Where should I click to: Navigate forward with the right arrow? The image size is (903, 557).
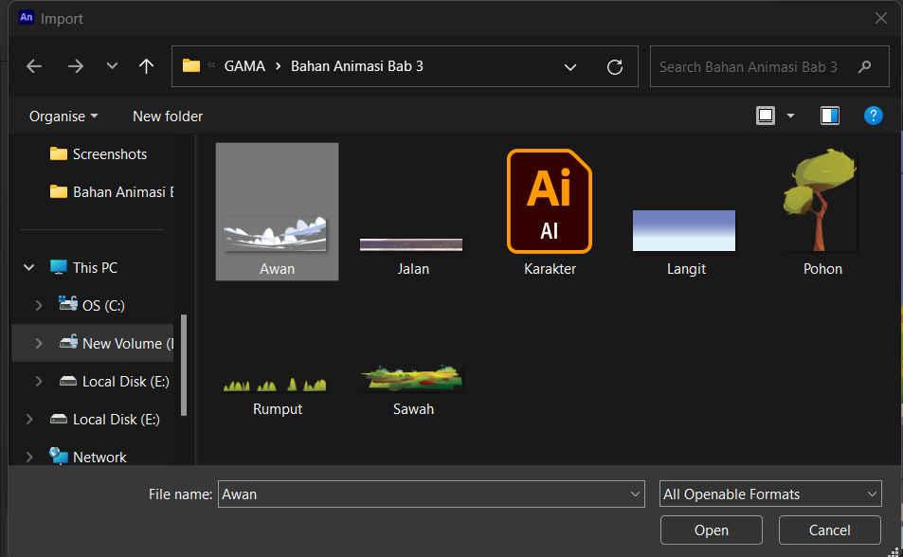coord(76,66)
